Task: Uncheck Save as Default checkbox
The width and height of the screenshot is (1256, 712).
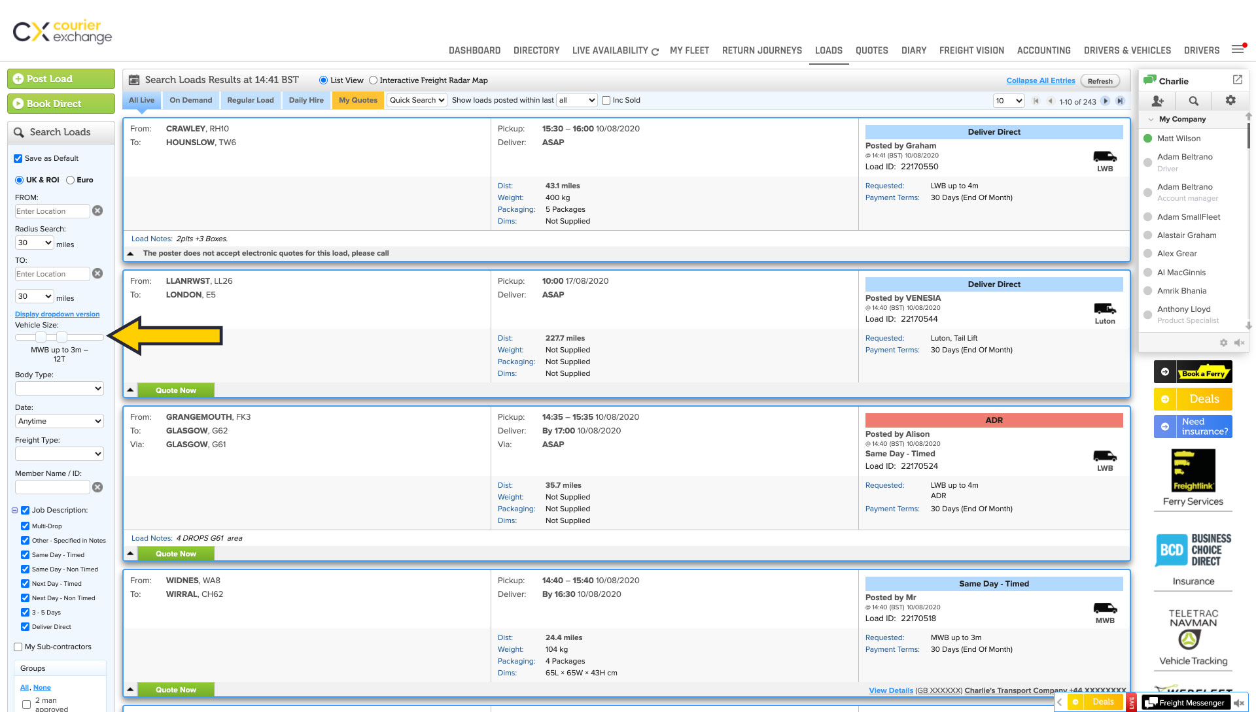Action: tap(18, 158)
